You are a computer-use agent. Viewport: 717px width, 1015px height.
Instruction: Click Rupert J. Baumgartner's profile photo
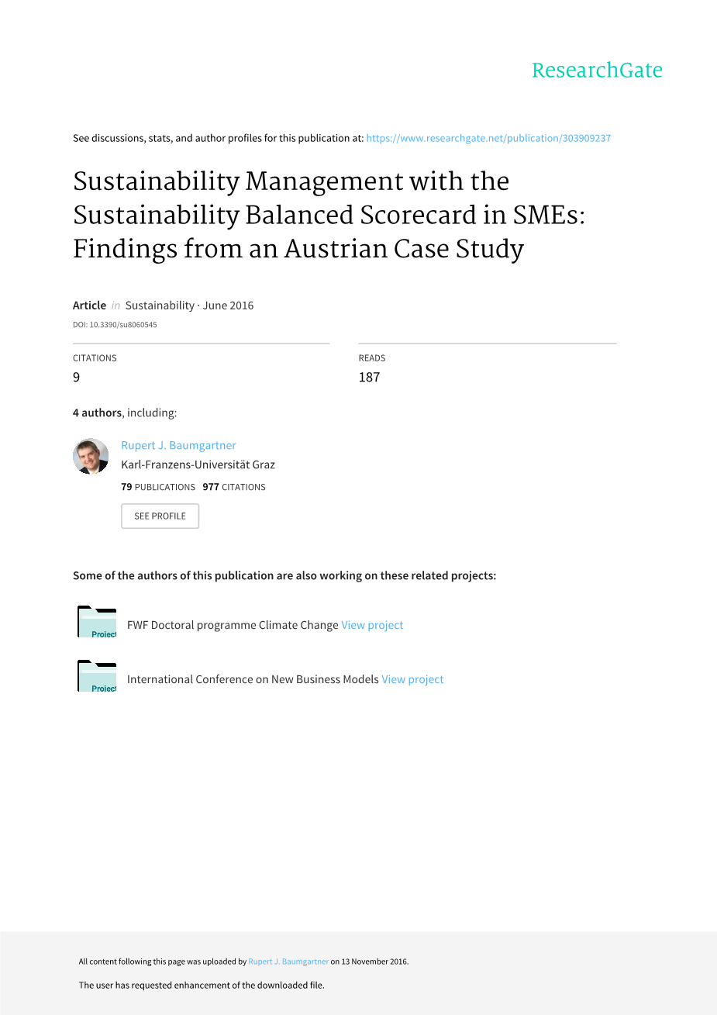(x=91, y=456)
